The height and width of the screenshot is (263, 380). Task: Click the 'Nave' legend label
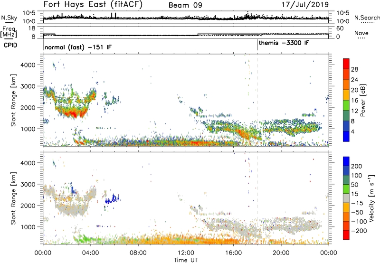(361, 33)
